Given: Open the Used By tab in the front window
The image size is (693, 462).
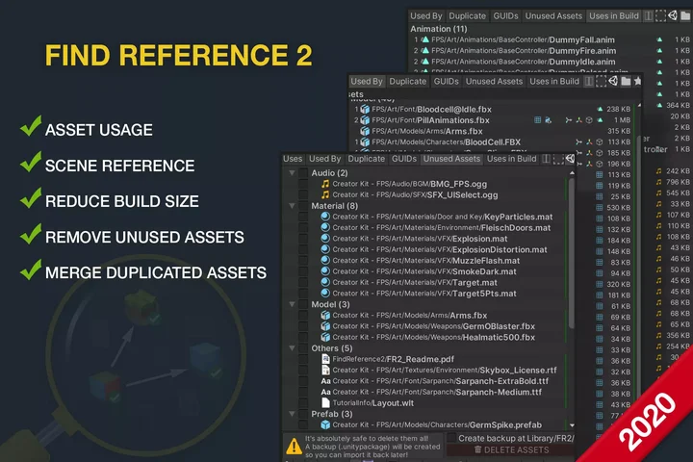Looking at the screenshot, I should click(x=325, y=159).
